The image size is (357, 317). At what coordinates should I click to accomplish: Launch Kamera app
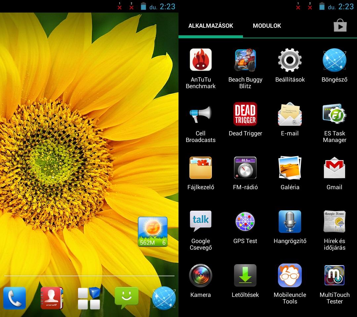[201, 275]
